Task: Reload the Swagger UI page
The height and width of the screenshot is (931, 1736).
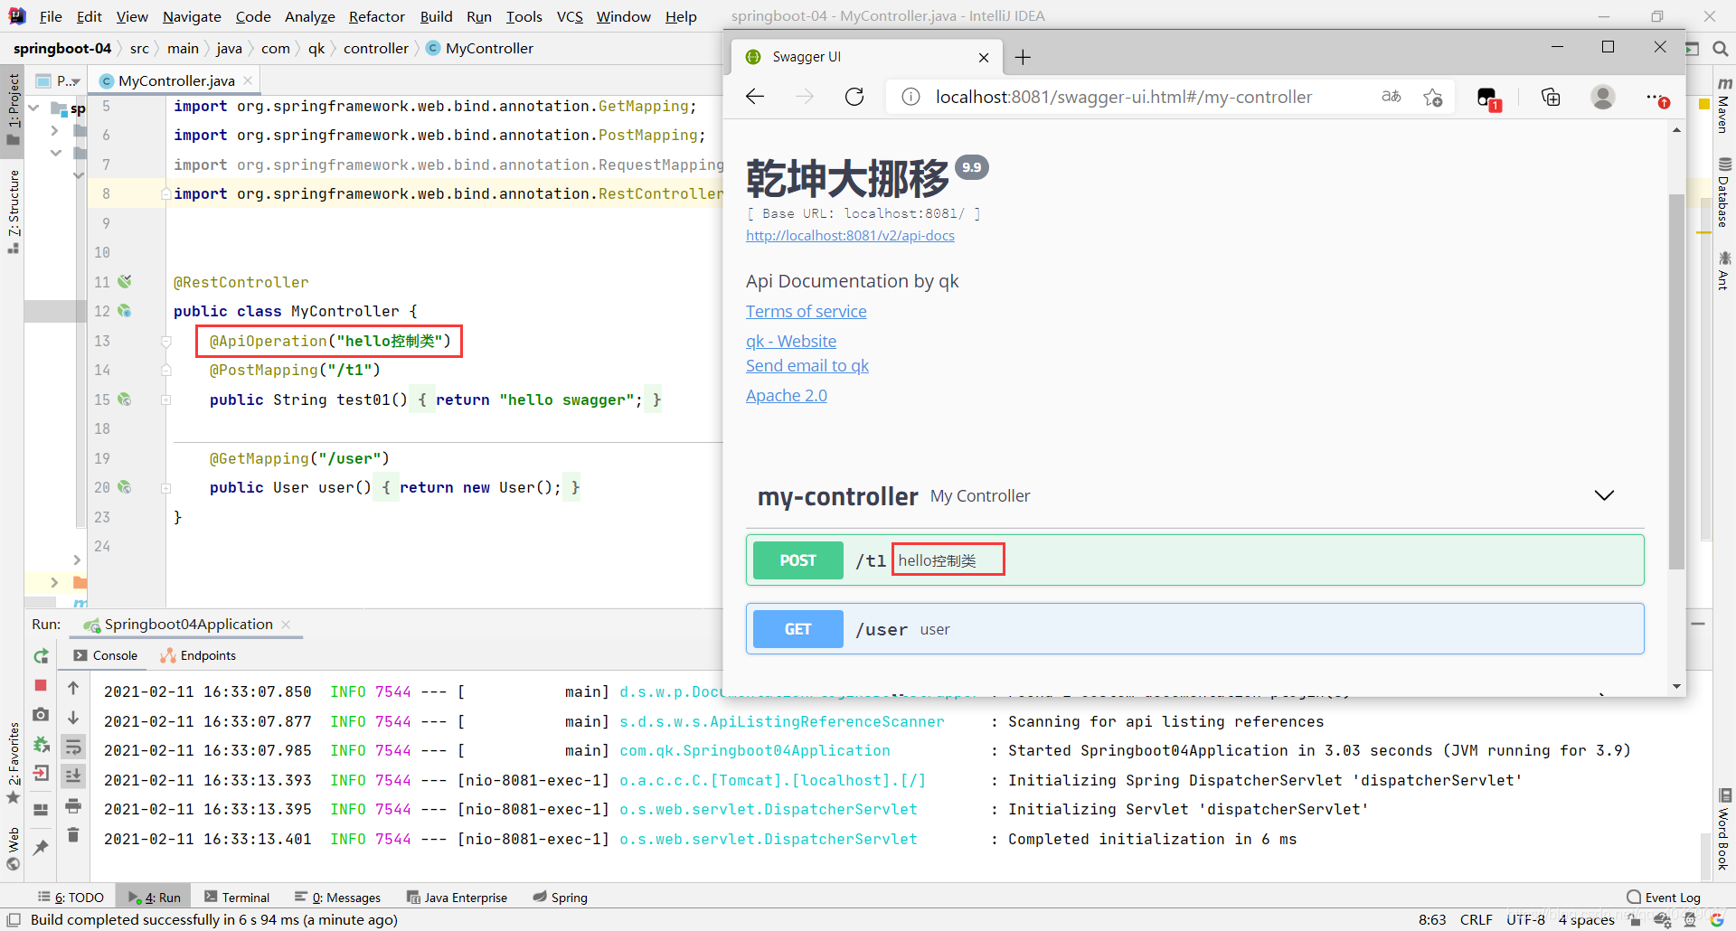Action: point(854,97)
